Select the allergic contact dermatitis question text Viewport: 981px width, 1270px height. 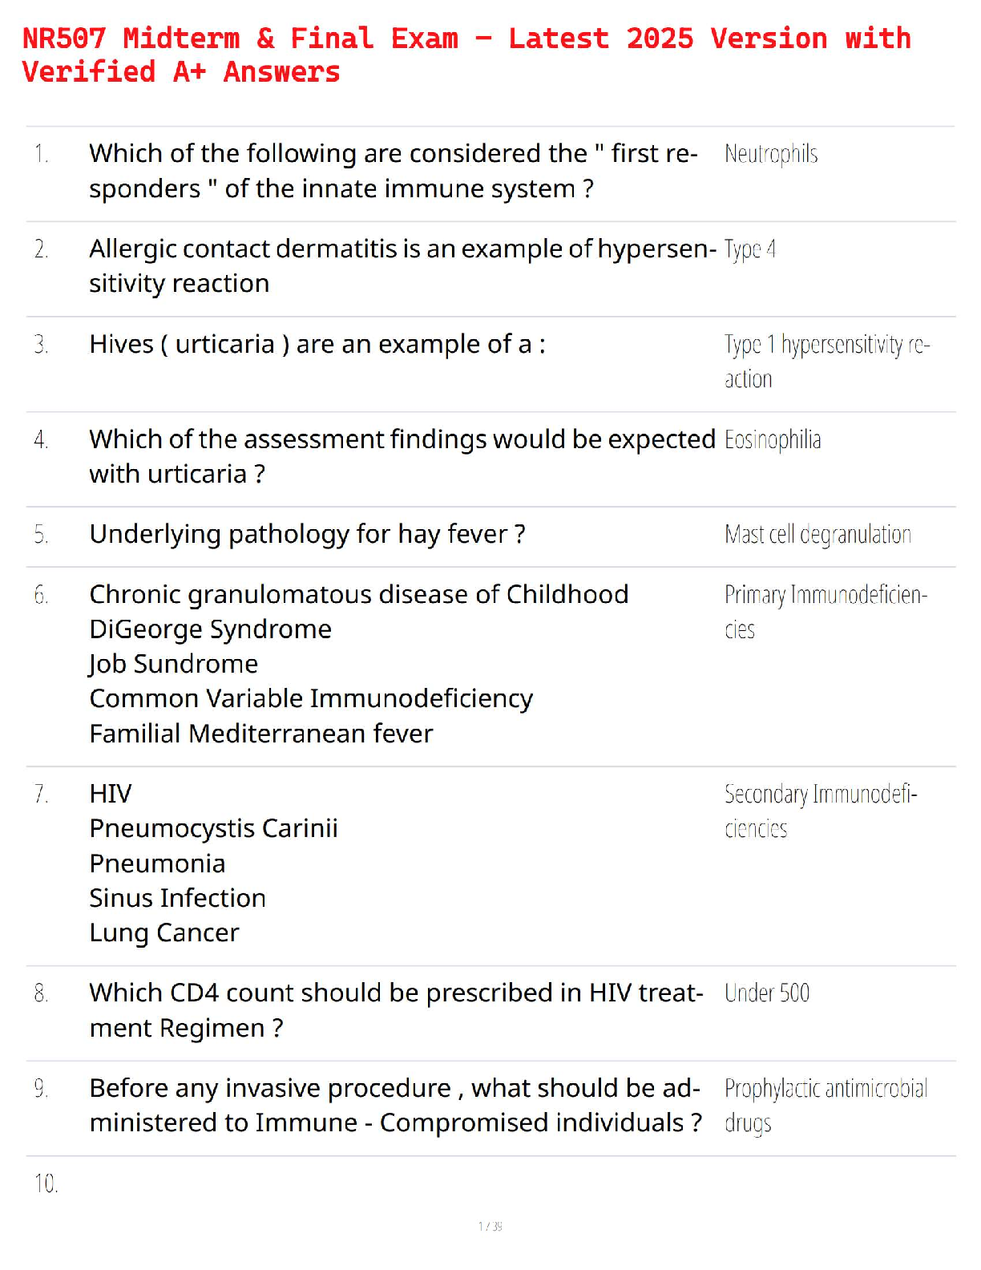402,266
